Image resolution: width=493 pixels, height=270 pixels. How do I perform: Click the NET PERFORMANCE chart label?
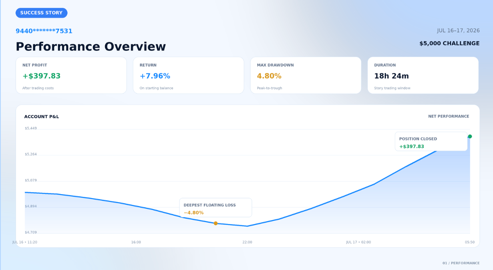coord(449,117)
